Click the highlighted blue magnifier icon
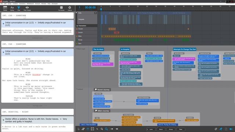 click(x=106, y=129)
